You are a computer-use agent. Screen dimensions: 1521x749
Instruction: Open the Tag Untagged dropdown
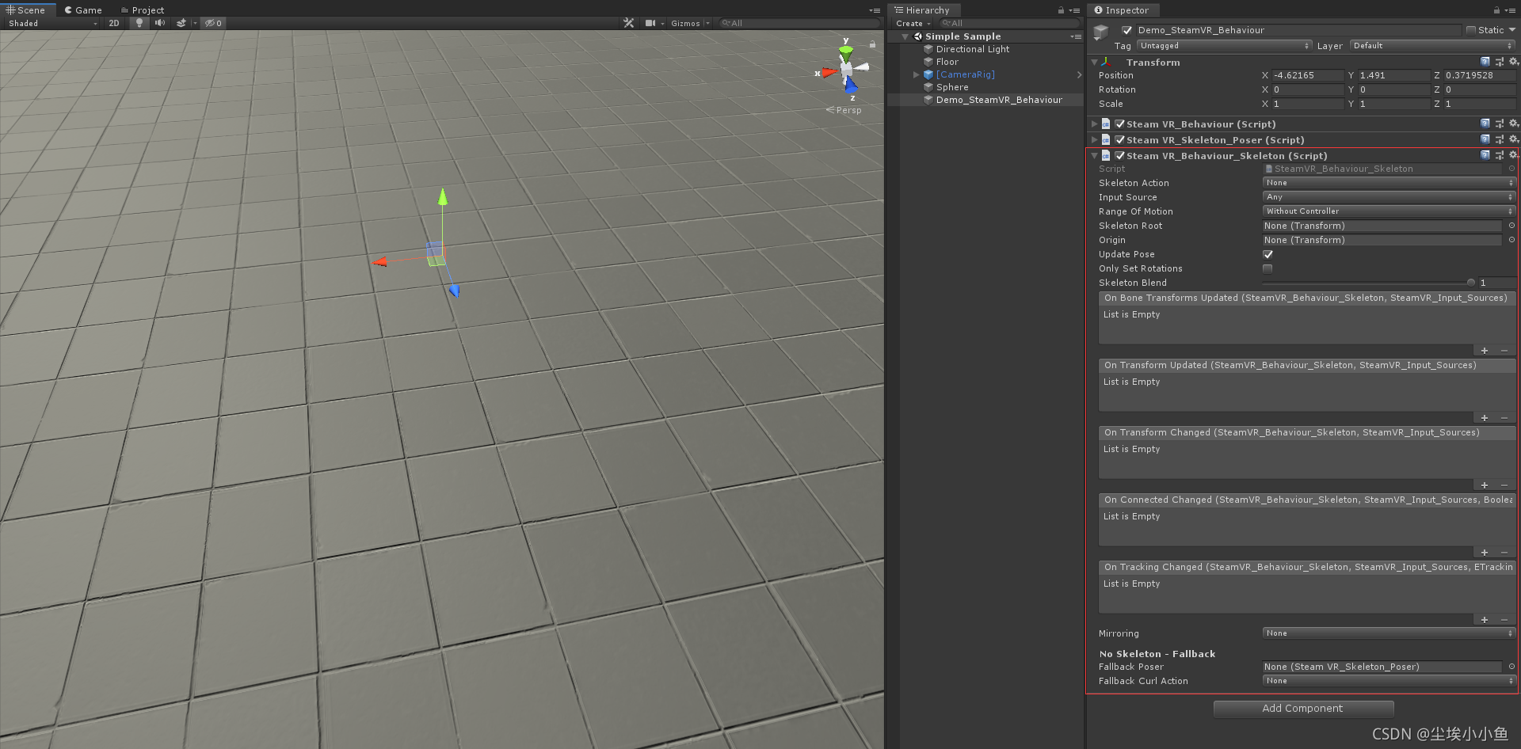point(1224,45)
